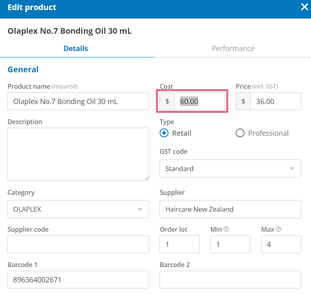Image resolution: width=311 pixels, height=294 pixels.
Task: Click the Order lot field
Action: click(x=180, y=244)
